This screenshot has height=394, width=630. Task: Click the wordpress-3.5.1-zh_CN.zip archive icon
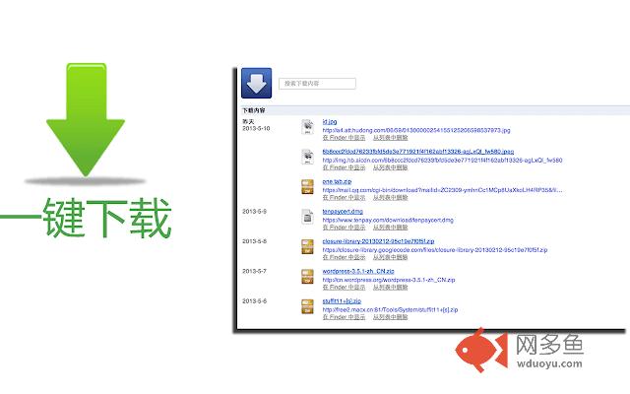308,276
